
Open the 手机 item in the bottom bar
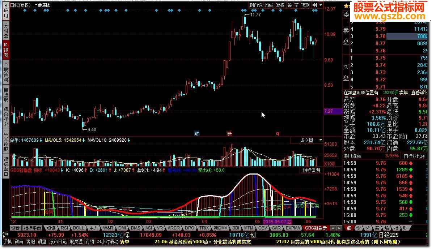[x=7, y=241]
